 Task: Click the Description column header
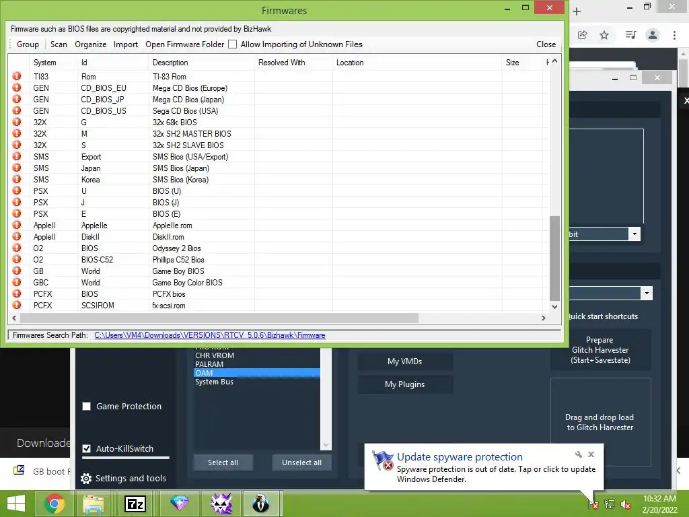[201, 63]
